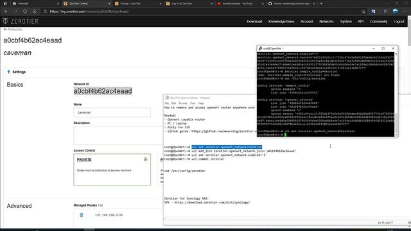The width and height of the screenshot is (411, 231).
Task: Open Account page link
Action: [x=307, y=21]
